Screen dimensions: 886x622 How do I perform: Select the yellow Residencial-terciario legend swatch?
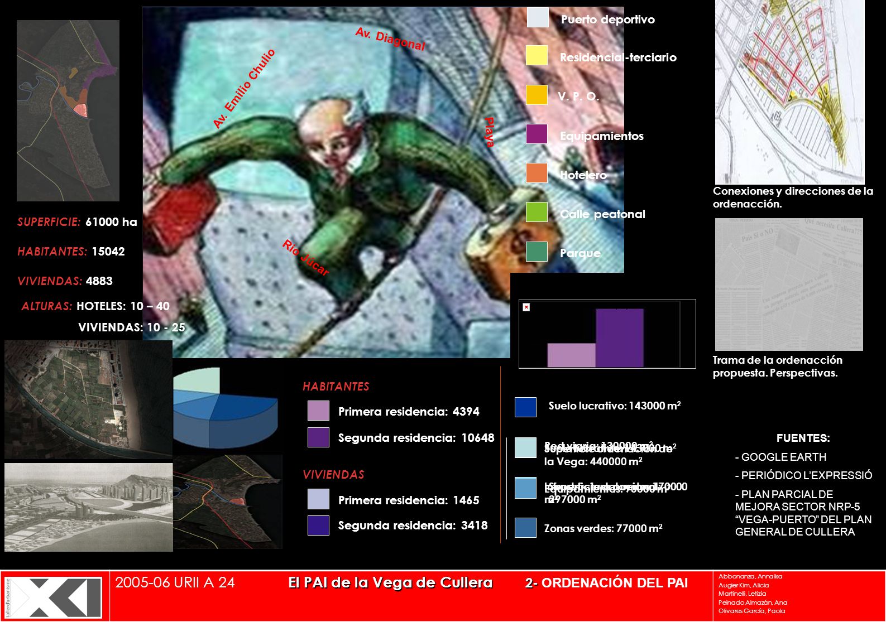tap(537, 56)
